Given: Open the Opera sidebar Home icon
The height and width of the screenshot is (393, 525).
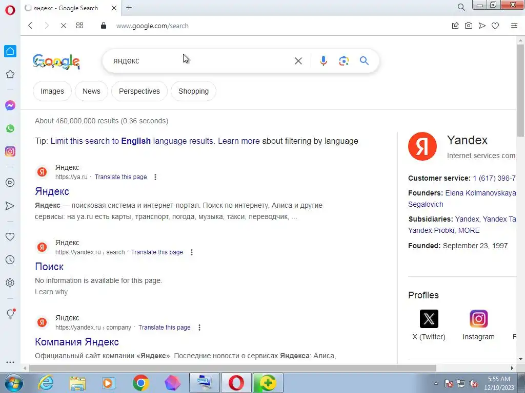Looking at the screenshot, I should [x=10, y=51].
